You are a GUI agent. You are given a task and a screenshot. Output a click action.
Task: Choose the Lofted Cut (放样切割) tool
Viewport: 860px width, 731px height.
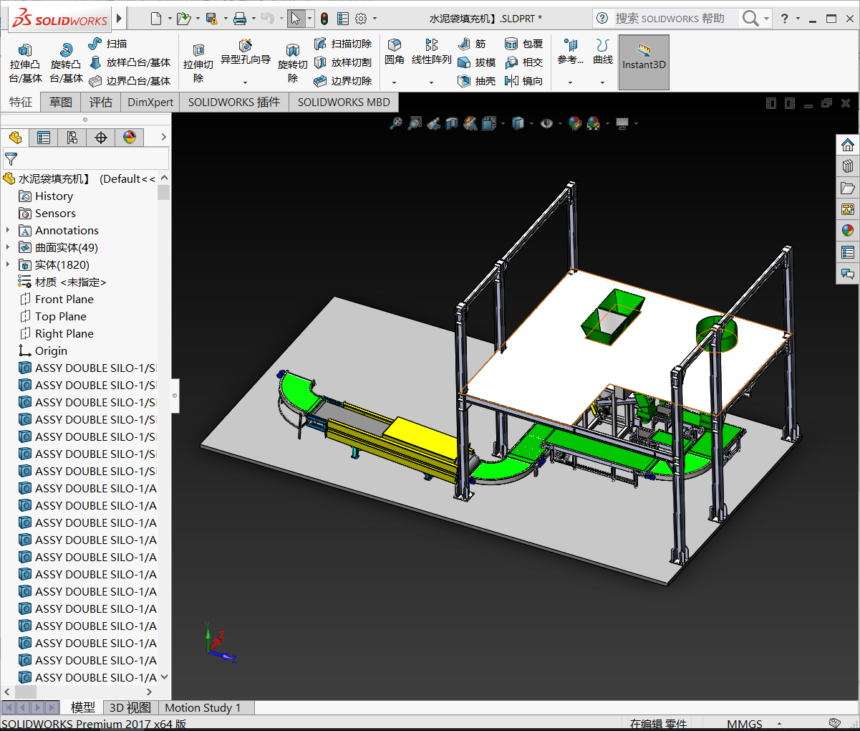pos(343,62)
